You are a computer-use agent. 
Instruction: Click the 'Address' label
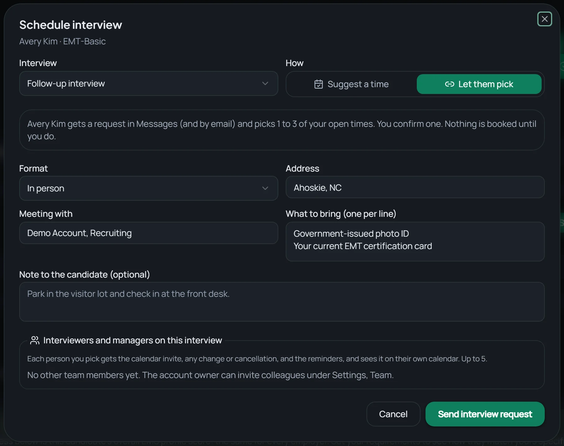pos(302,168)
